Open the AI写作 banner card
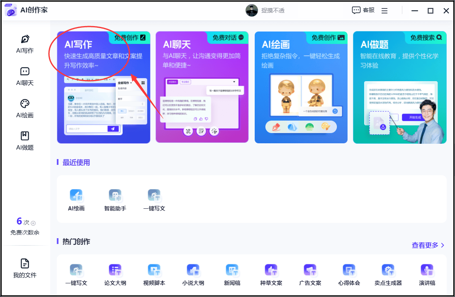 pyautogui.click(x=103, y=87)
